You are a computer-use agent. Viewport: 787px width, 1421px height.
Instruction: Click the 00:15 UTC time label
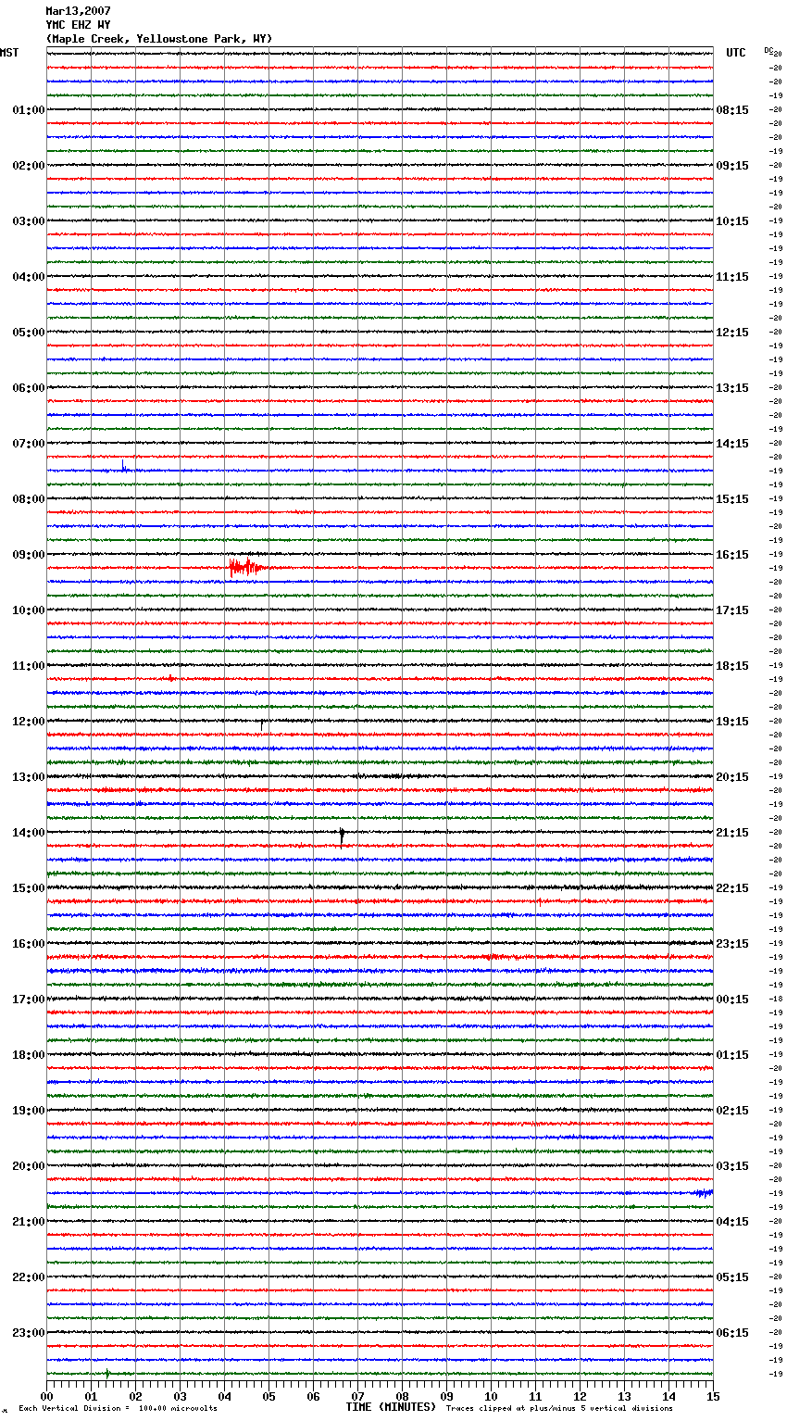[732, 1000]
